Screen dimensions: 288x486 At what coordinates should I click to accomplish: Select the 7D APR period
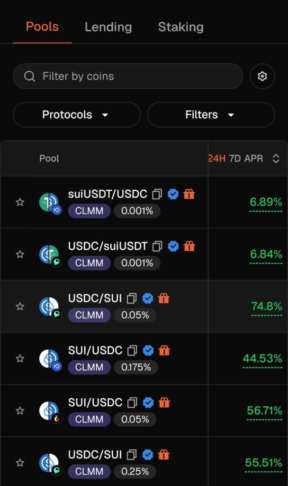tap(235, 159)
